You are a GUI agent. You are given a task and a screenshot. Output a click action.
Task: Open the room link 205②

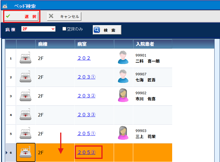point(86,153)
